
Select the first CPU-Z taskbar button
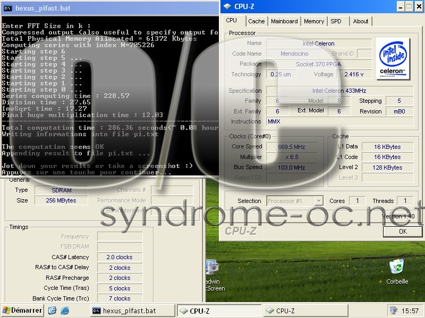tap(219, 311)
